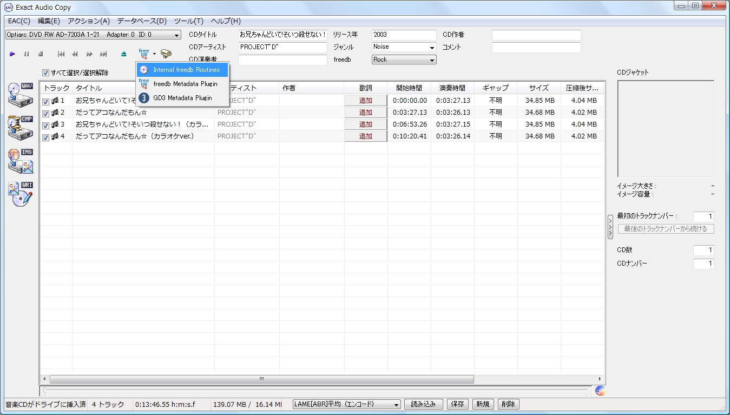730x415 pixels.
Task: Click 追加 lyrics button for track 4
Action: tap(366, 136)
